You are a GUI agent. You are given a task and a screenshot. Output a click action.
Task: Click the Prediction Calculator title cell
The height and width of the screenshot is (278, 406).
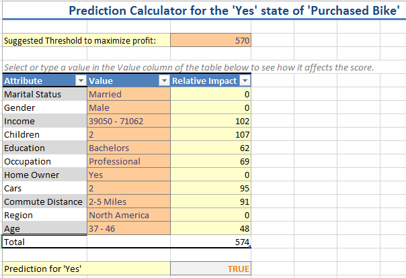(234, 11)
